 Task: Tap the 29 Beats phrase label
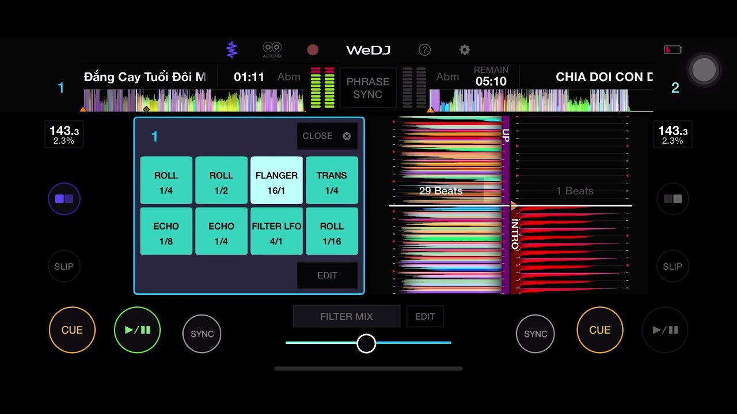440,191
